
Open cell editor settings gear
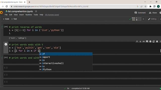(x=150, y=41)
